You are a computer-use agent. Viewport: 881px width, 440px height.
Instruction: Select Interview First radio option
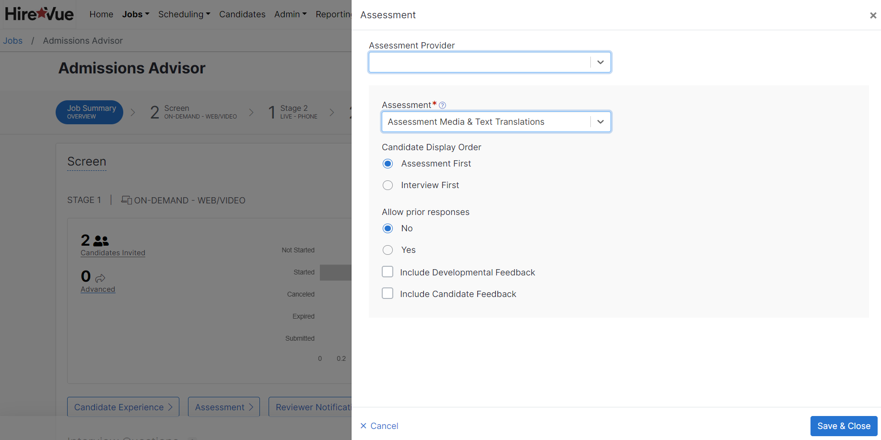[388, 185]
